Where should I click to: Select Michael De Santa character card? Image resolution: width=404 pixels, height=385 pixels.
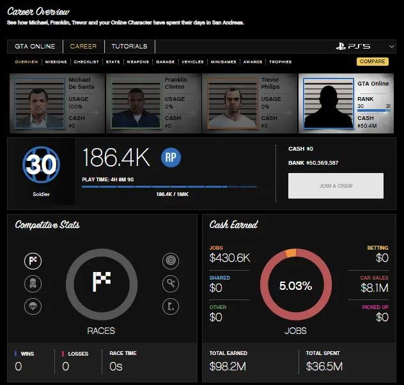[x=57, y=102]
